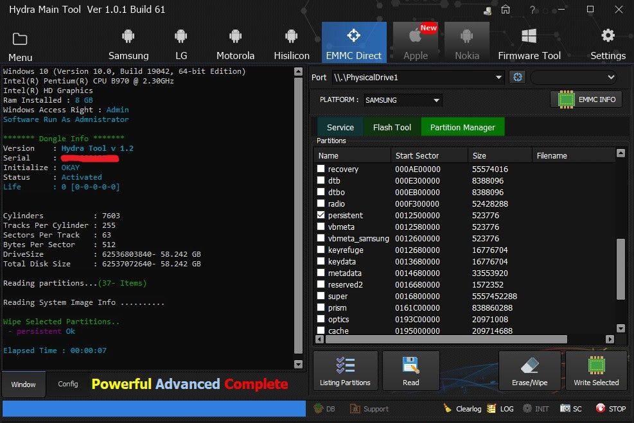
Task: Select the optics partition row name
Action: click(339, 319)
